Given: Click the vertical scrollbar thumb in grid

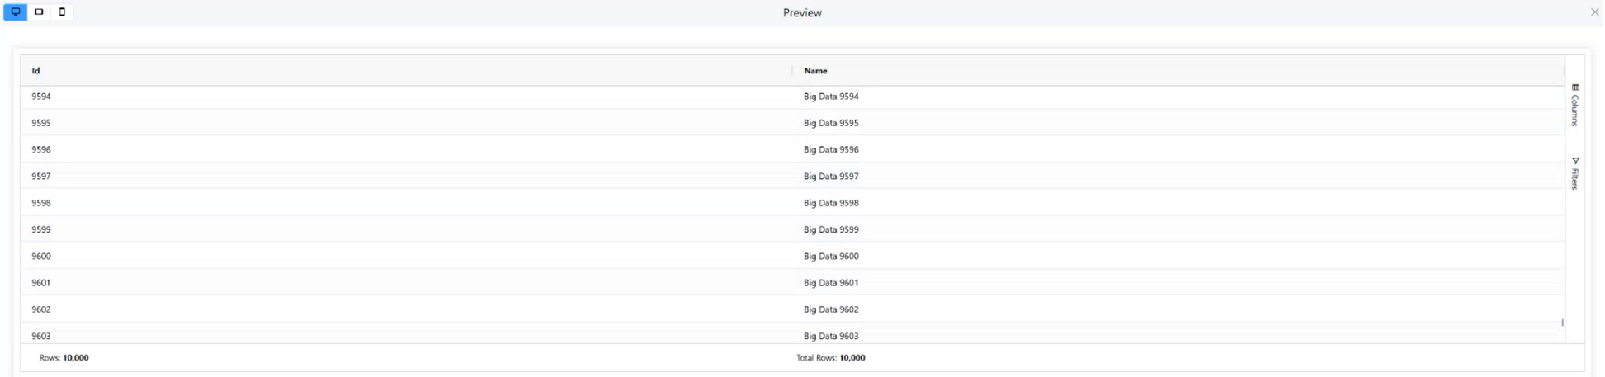Looking at the screenshot, I should click(x=1562, y=323).
